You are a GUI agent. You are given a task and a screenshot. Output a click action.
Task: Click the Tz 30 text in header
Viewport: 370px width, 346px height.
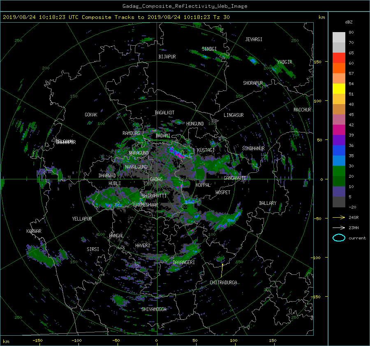(221, 17)
